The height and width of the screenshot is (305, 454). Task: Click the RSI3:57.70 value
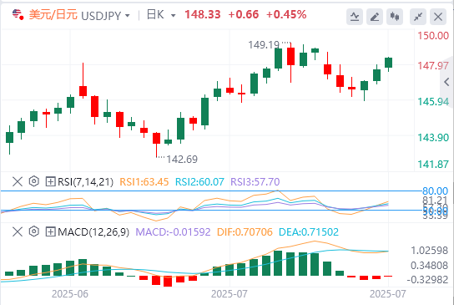(255, 182)
